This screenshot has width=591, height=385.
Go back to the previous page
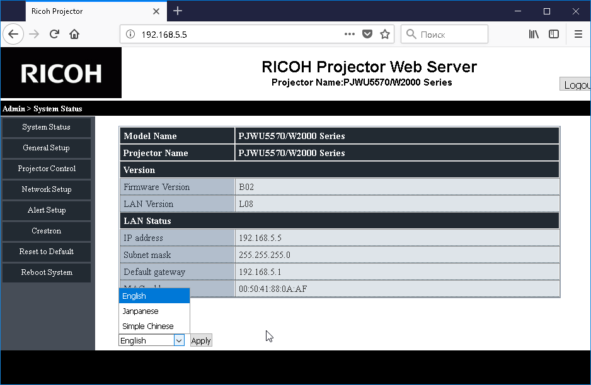click(x=13, y=34)
